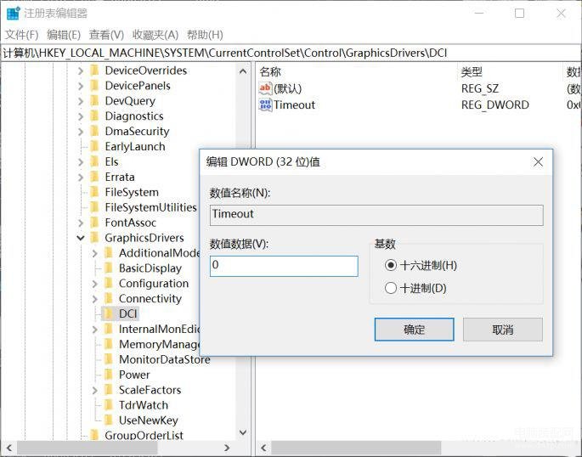Click the DevQuery folder icon

[94, 101]
